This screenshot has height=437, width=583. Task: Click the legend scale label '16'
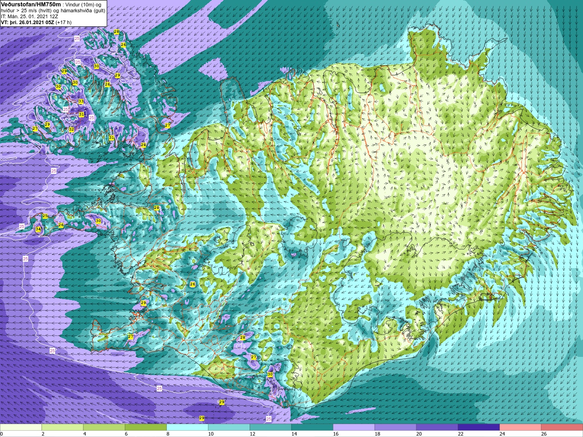tap(336, 434)
